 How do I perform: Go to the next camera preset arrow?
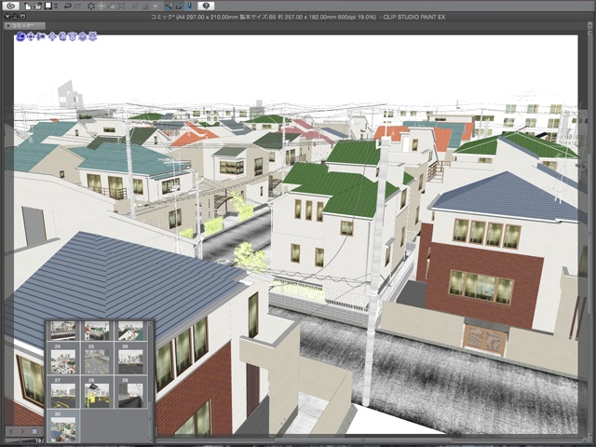pos(21,431)
